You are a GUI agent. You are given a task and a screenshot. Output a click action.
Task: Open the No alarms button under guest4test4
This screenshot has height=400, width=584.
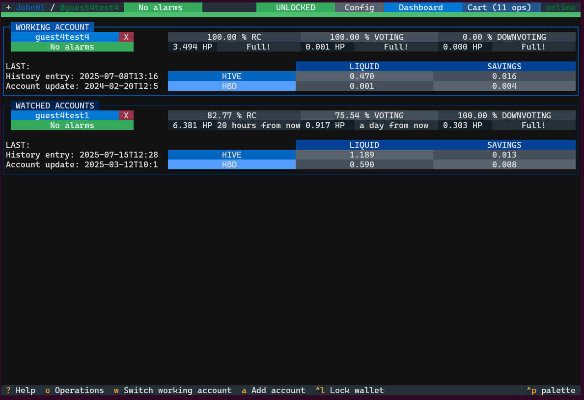(72, 47)
